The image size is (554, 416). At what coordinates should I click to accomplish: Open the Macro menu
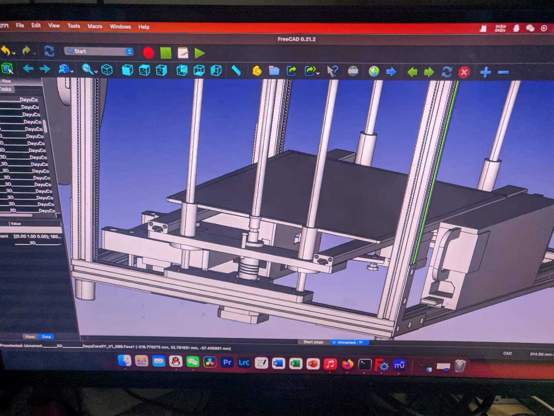click(95, 26)
